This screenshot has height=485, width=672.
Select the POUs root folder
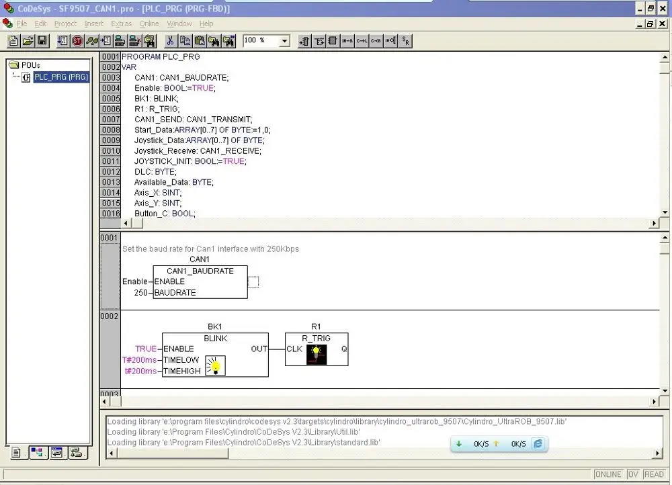[x=30, y=65]
